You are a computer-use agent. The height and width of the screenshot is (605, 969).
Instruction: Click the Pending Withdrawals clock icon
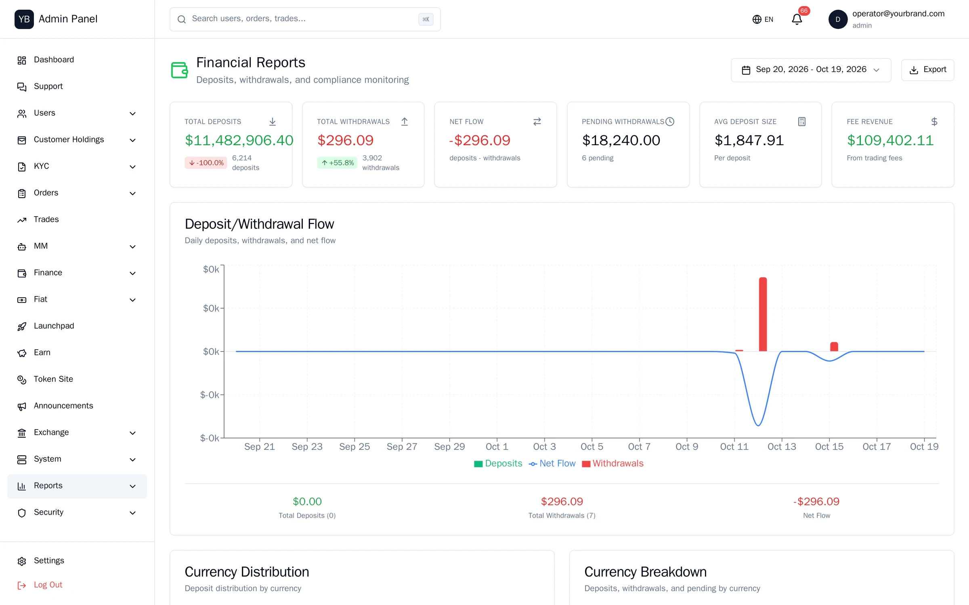(670, 121)
